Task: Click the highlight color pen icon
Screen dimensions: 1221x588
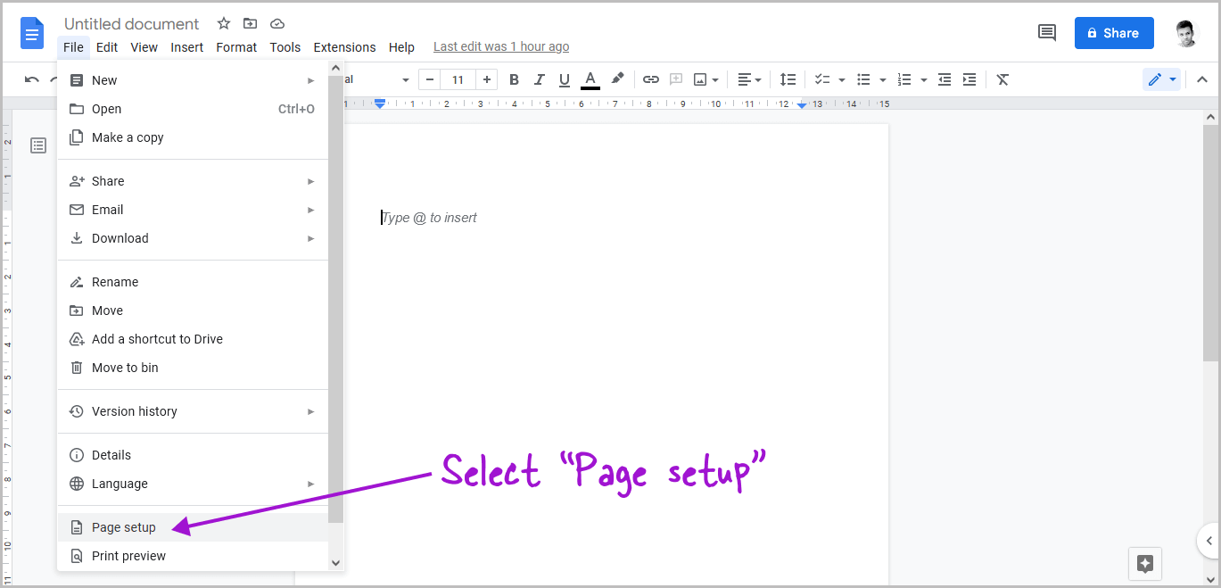Action: [x=617, y=79]
